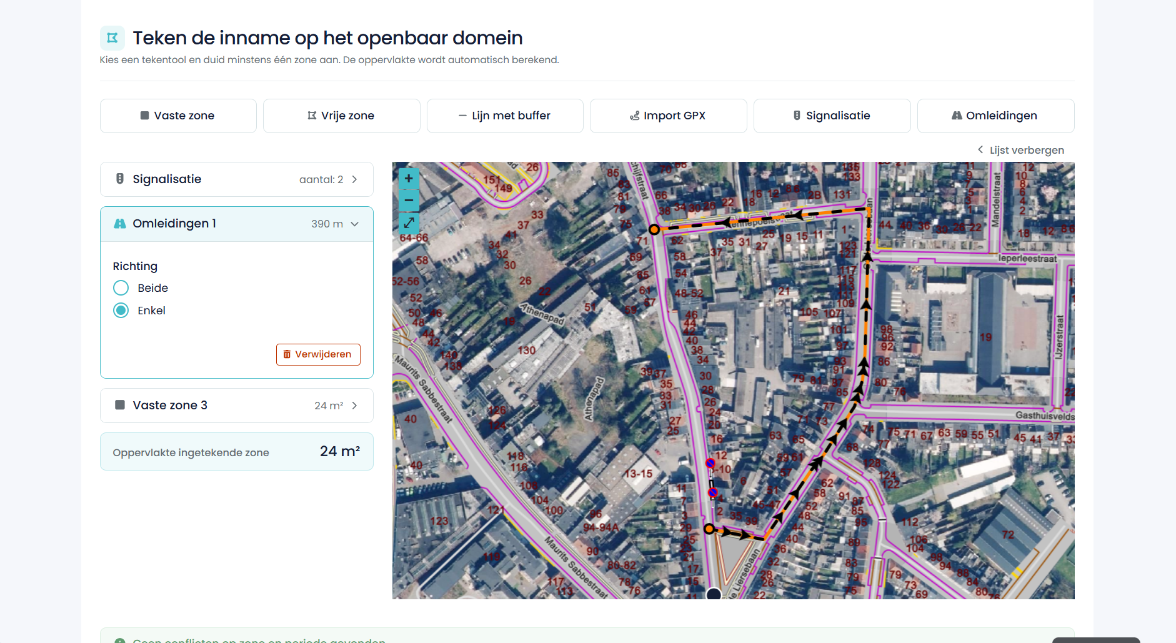The height and width of the screenshot is (643, 1176).
Task: Toggle map fullscreen icon
Action: coord(409,222)
